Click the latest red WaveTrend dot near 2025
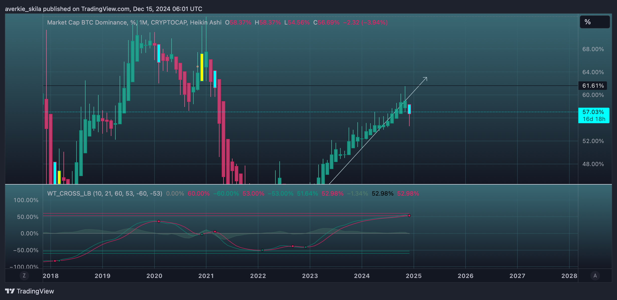 [x=409, y=216]
